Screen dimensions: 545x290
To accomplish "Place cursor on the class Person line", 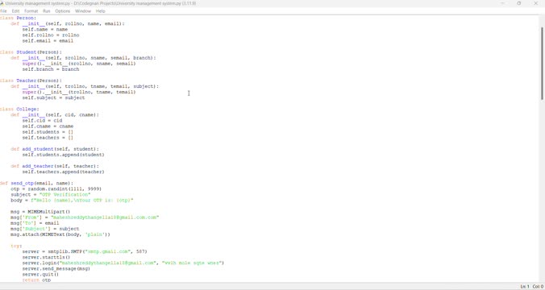I will tap(18, 18).
